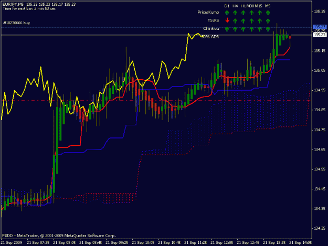Click the 'Time for next bar' countdown text
Viewport: 328px width, 246px height.
pos(29,8)
